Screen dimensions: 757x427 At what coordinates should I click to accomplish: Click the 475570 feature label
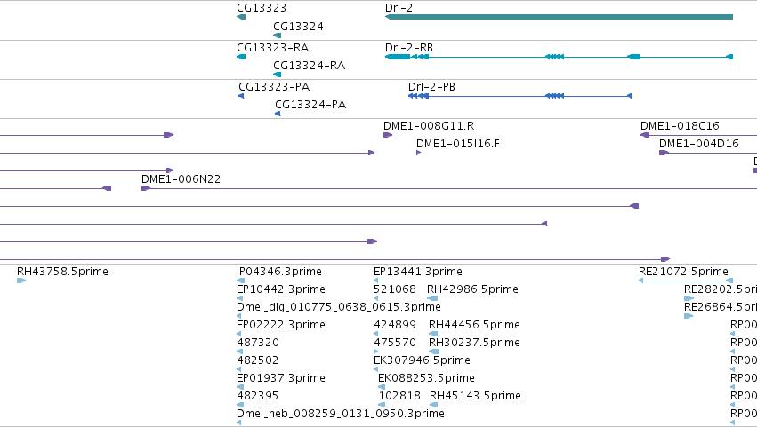(395, 343)
